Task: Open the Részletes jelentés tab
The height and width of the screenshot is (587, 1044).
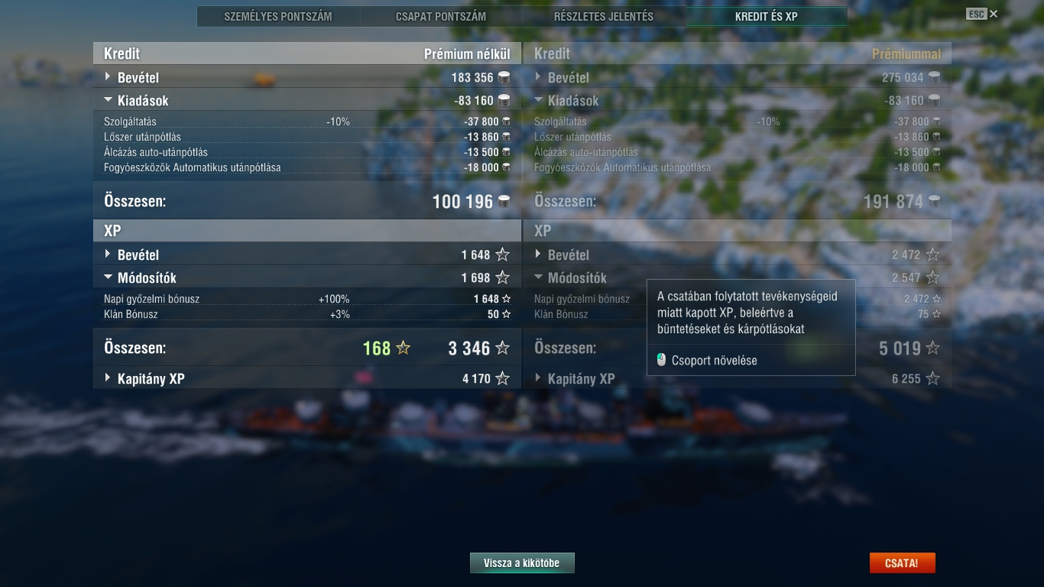Action: 604,16
